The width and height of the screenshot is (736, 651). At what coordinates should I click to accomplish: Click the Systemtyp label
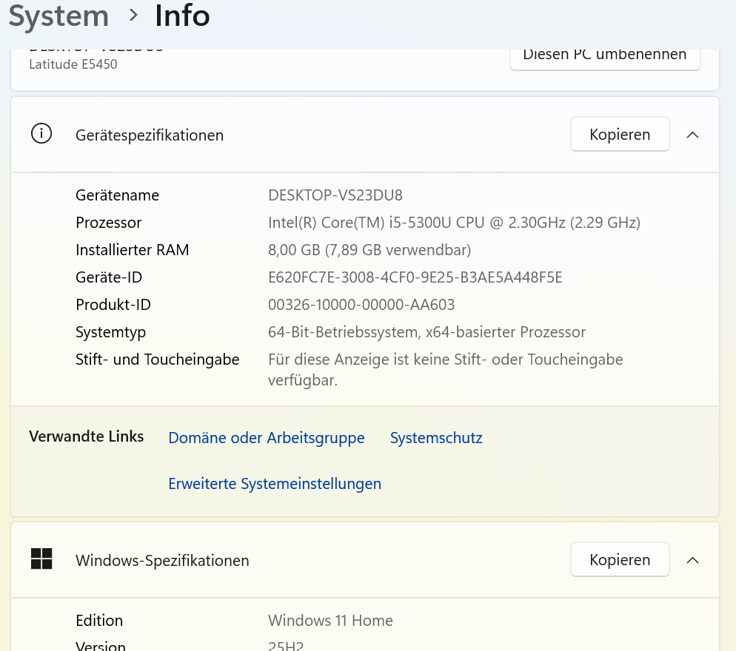click(111, 333)
